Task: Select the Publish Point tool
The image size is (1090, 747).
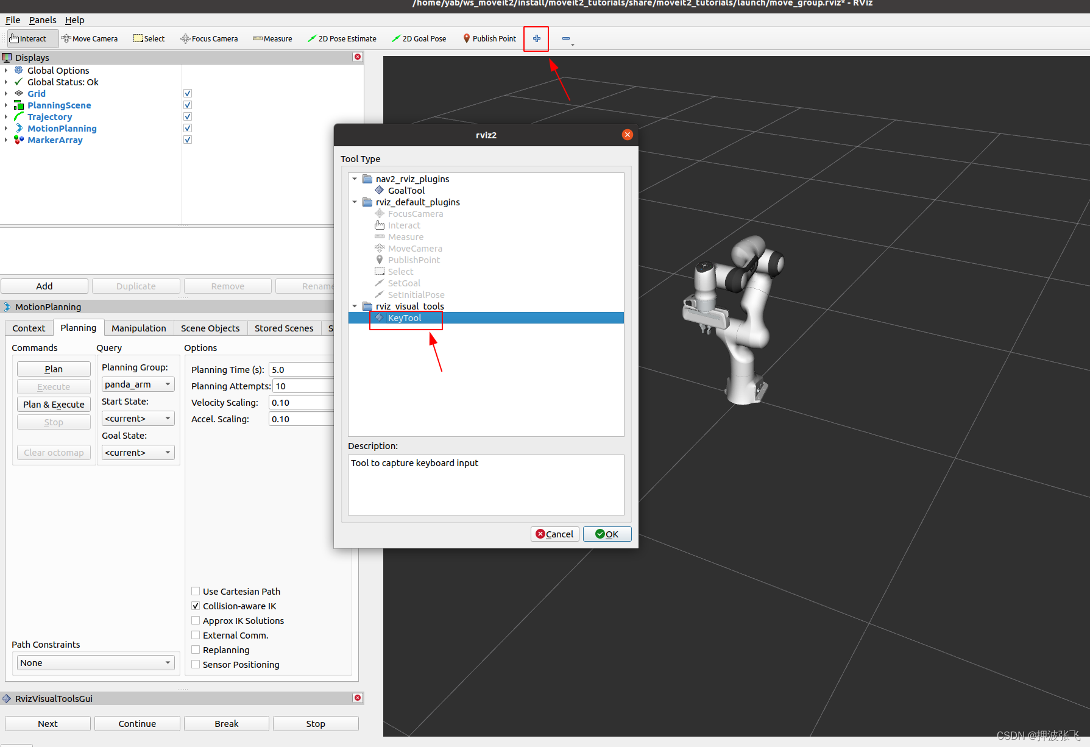Action: click(x=489, y=38)
